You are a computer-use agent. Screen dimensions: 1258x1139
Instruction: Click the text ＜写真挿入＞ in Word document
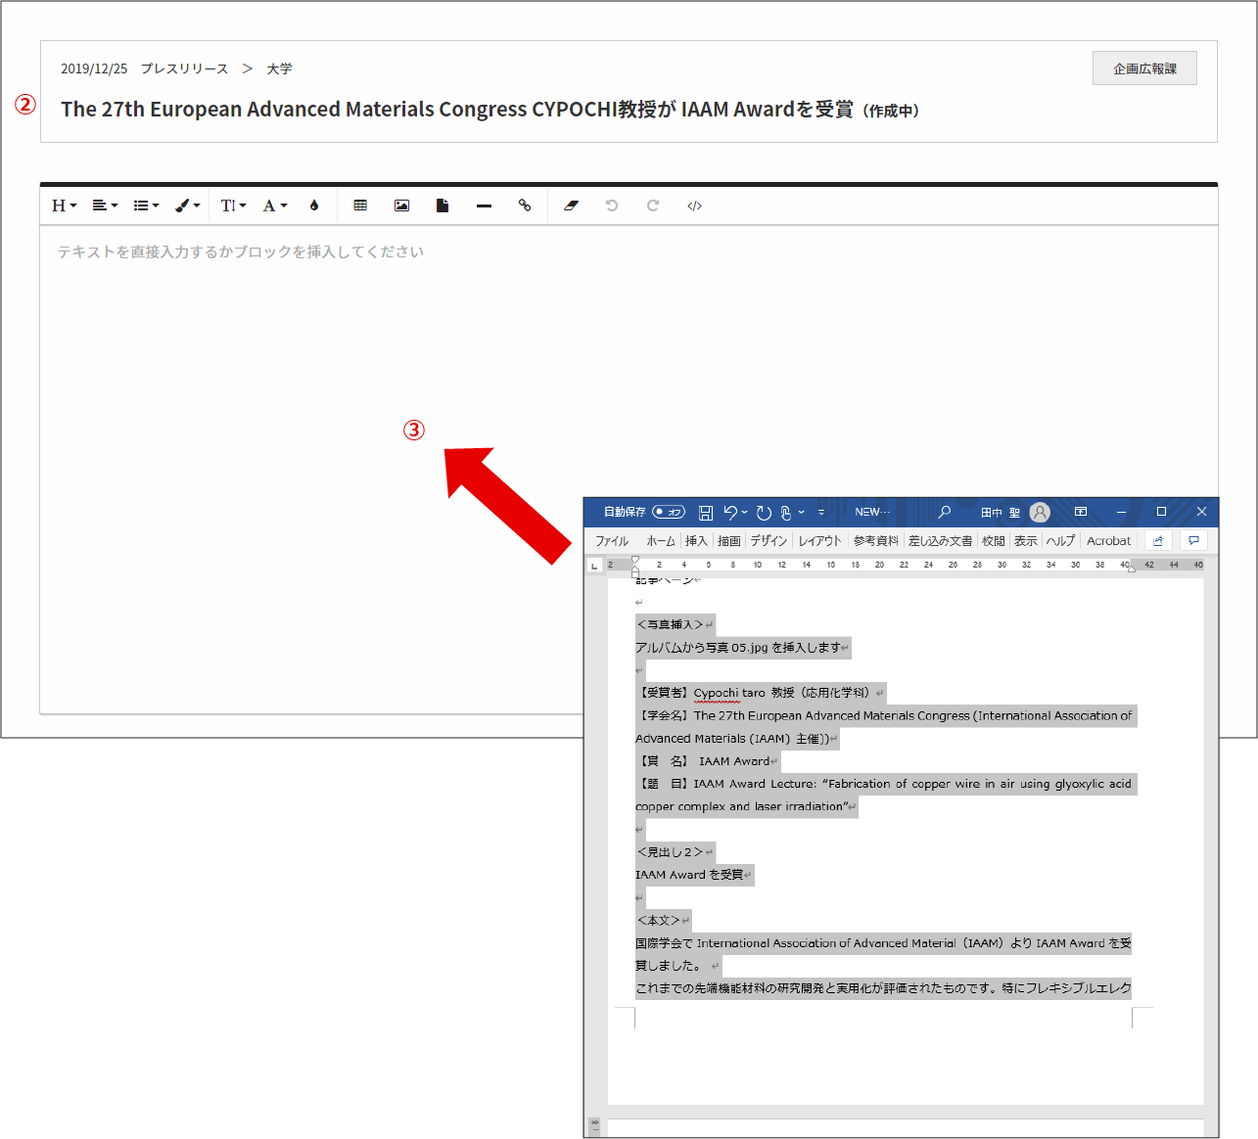tap(670, 624)
